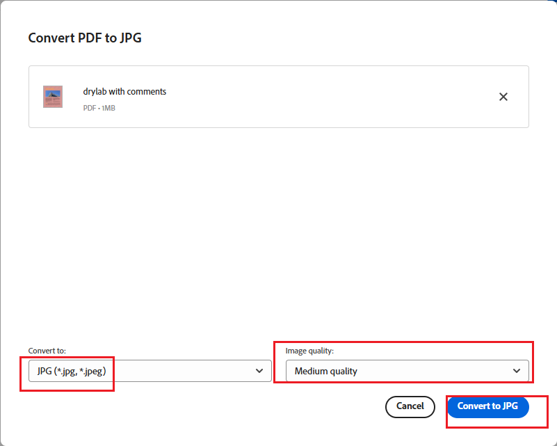This screenshot has height=446, width=557.
Task: Click the Image quality label
Action: point(309,351)
